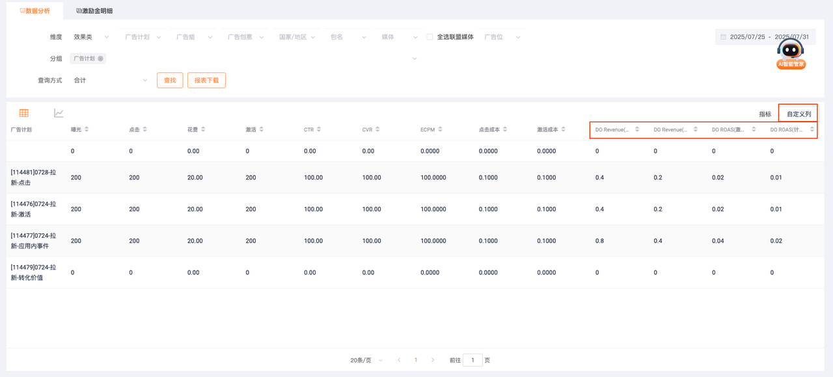Switch to table view icon
This screenshot has height=377, width=833.
[x=24, y=113]
